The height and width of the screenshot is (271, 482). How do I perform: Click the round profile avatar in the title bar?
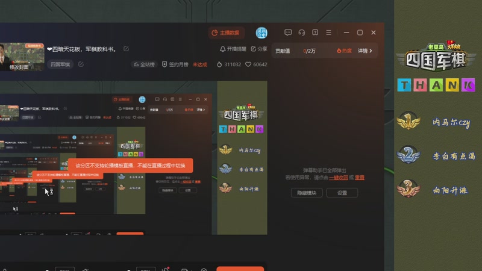[261, 33]
